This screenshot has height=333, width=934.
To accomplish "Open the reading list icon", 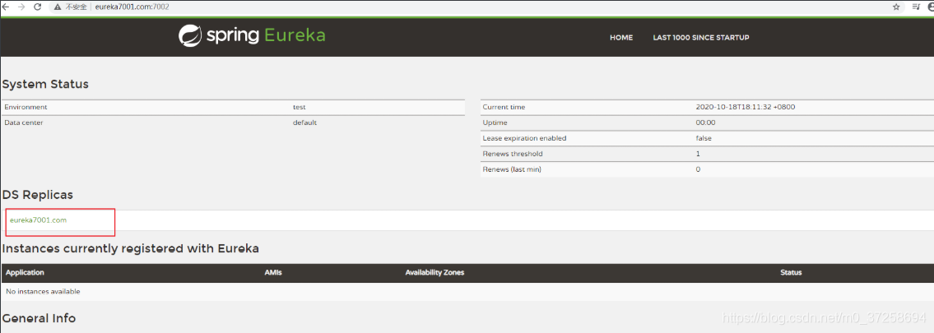I will click(916, 7).
